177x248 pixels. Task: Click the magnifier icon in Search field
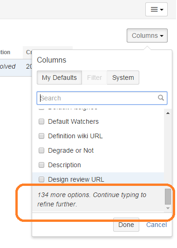161,98
